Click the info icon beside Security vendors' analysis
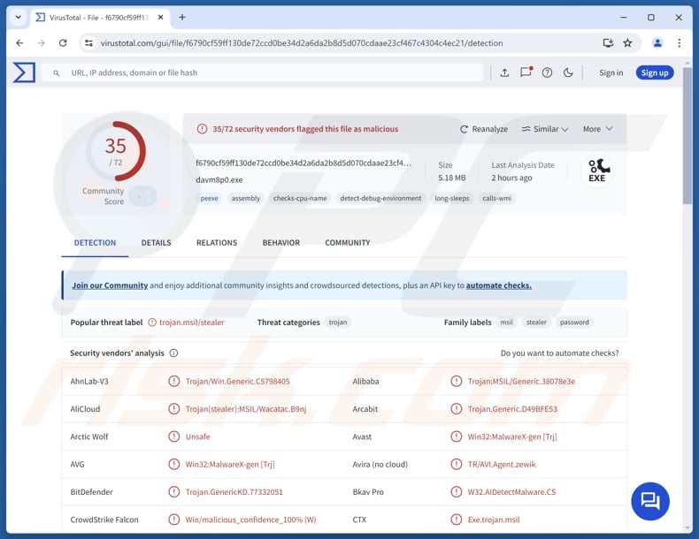 tap(173, 353)
